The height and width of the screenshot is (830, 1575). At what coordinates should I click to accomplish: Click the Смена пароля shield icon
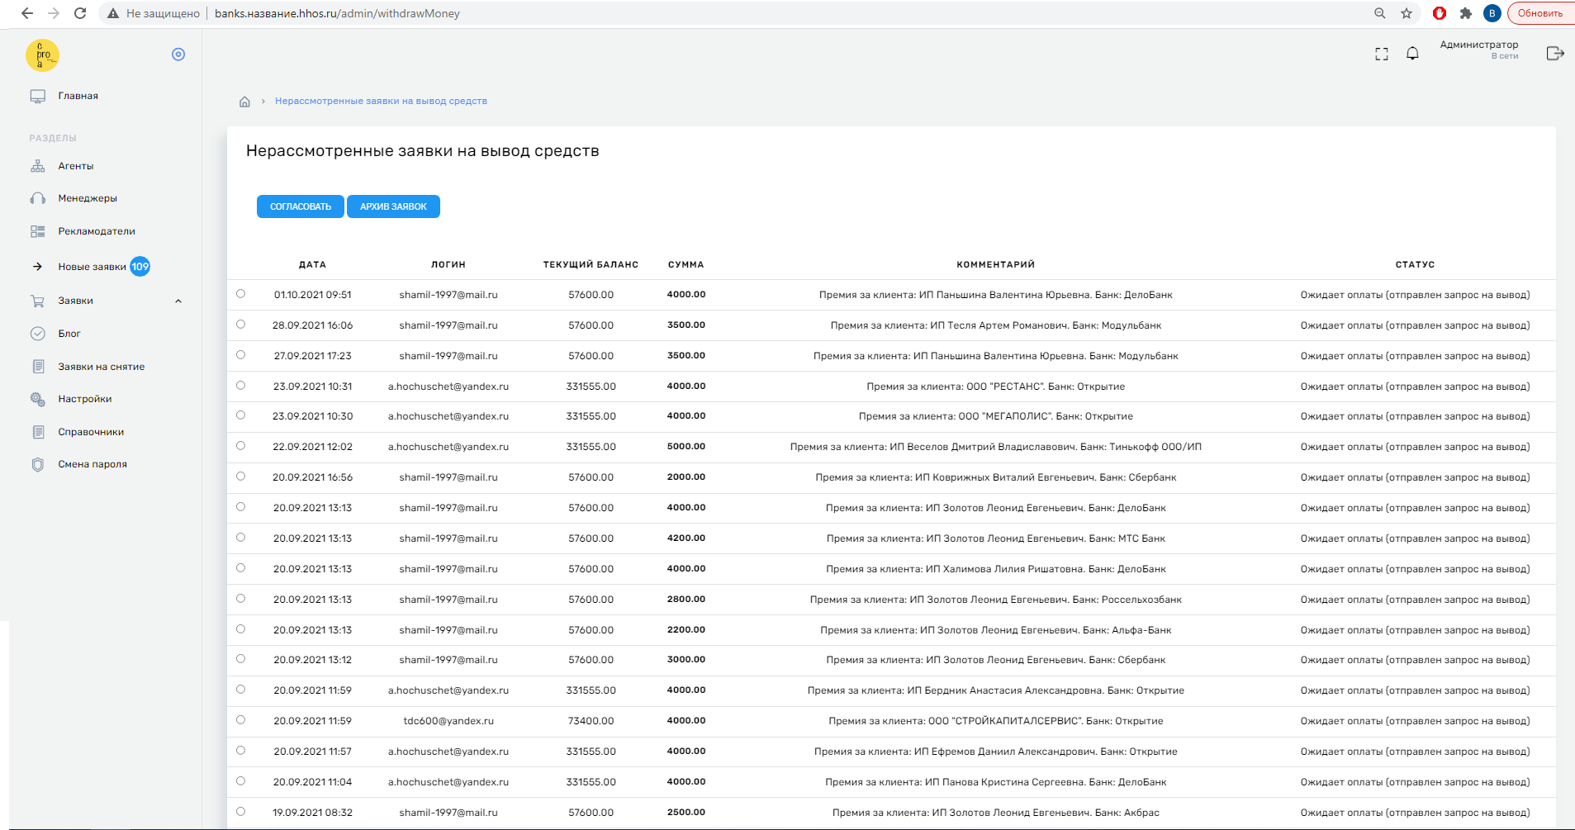point(38,464)
